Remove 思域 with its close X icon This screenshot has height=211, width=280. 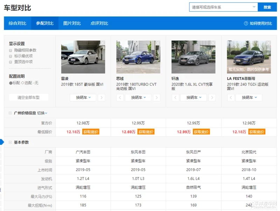(158, 43)
